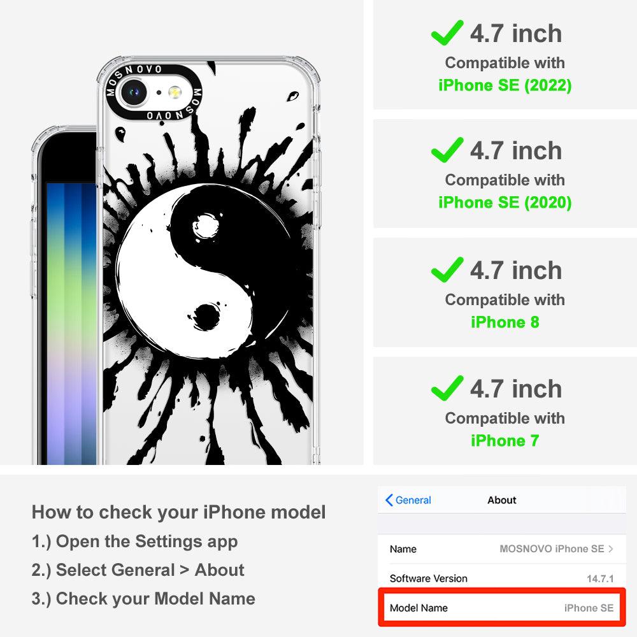Tap the blue back chevron next to General
Viewport: 637px width, 637px height.
click(x=389, y=500)
